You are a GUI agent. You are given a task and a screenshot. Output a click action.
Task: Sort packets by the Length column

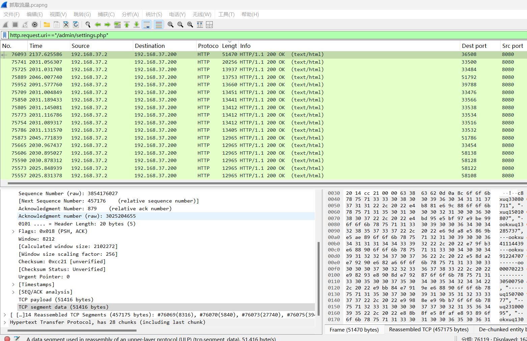click(229, 46)
